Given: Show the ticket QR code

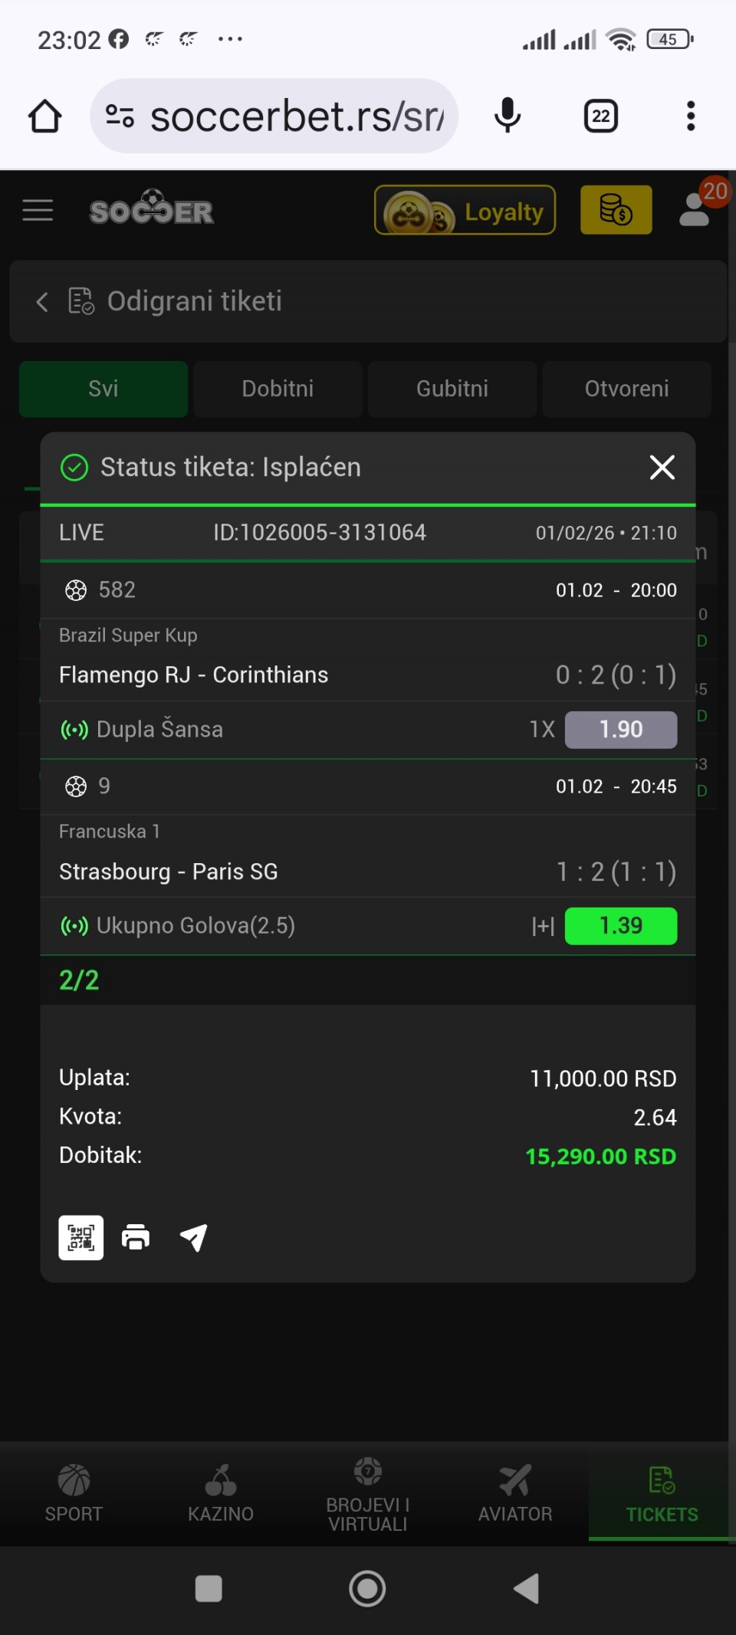Looking at the screenshot, I should coord(81,1237).
